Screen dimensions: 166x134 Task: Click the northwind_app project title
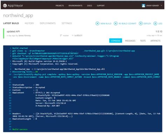tap(18, 15)
